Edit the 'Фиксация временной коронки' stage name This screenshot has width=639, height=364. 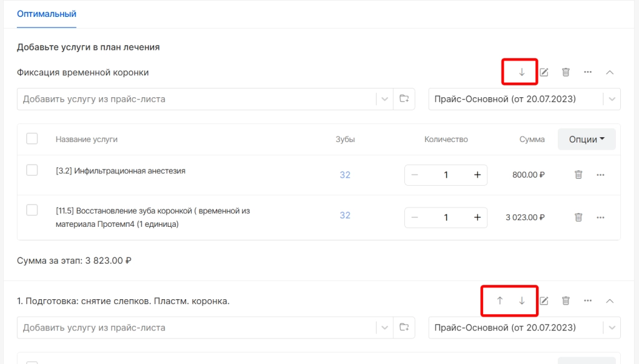[544, 72]
